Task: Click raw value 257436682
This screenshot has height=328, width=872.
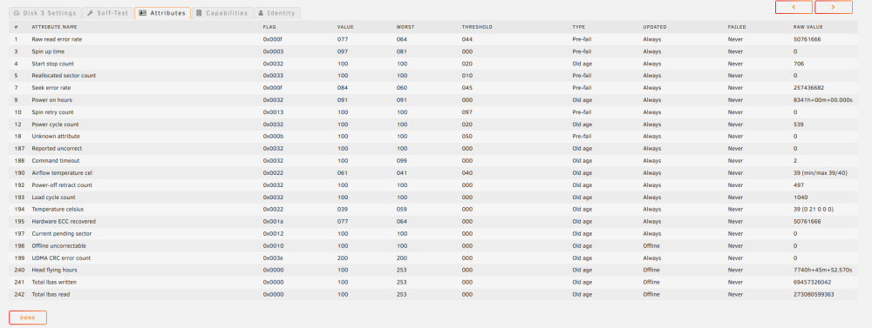Action: tap(808, 88)
